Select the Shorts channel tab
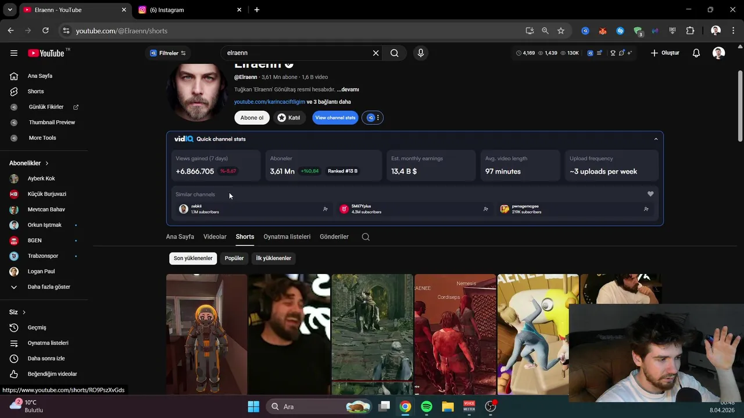Viewport: 744px width, 418px height. (x=245, y=237)
